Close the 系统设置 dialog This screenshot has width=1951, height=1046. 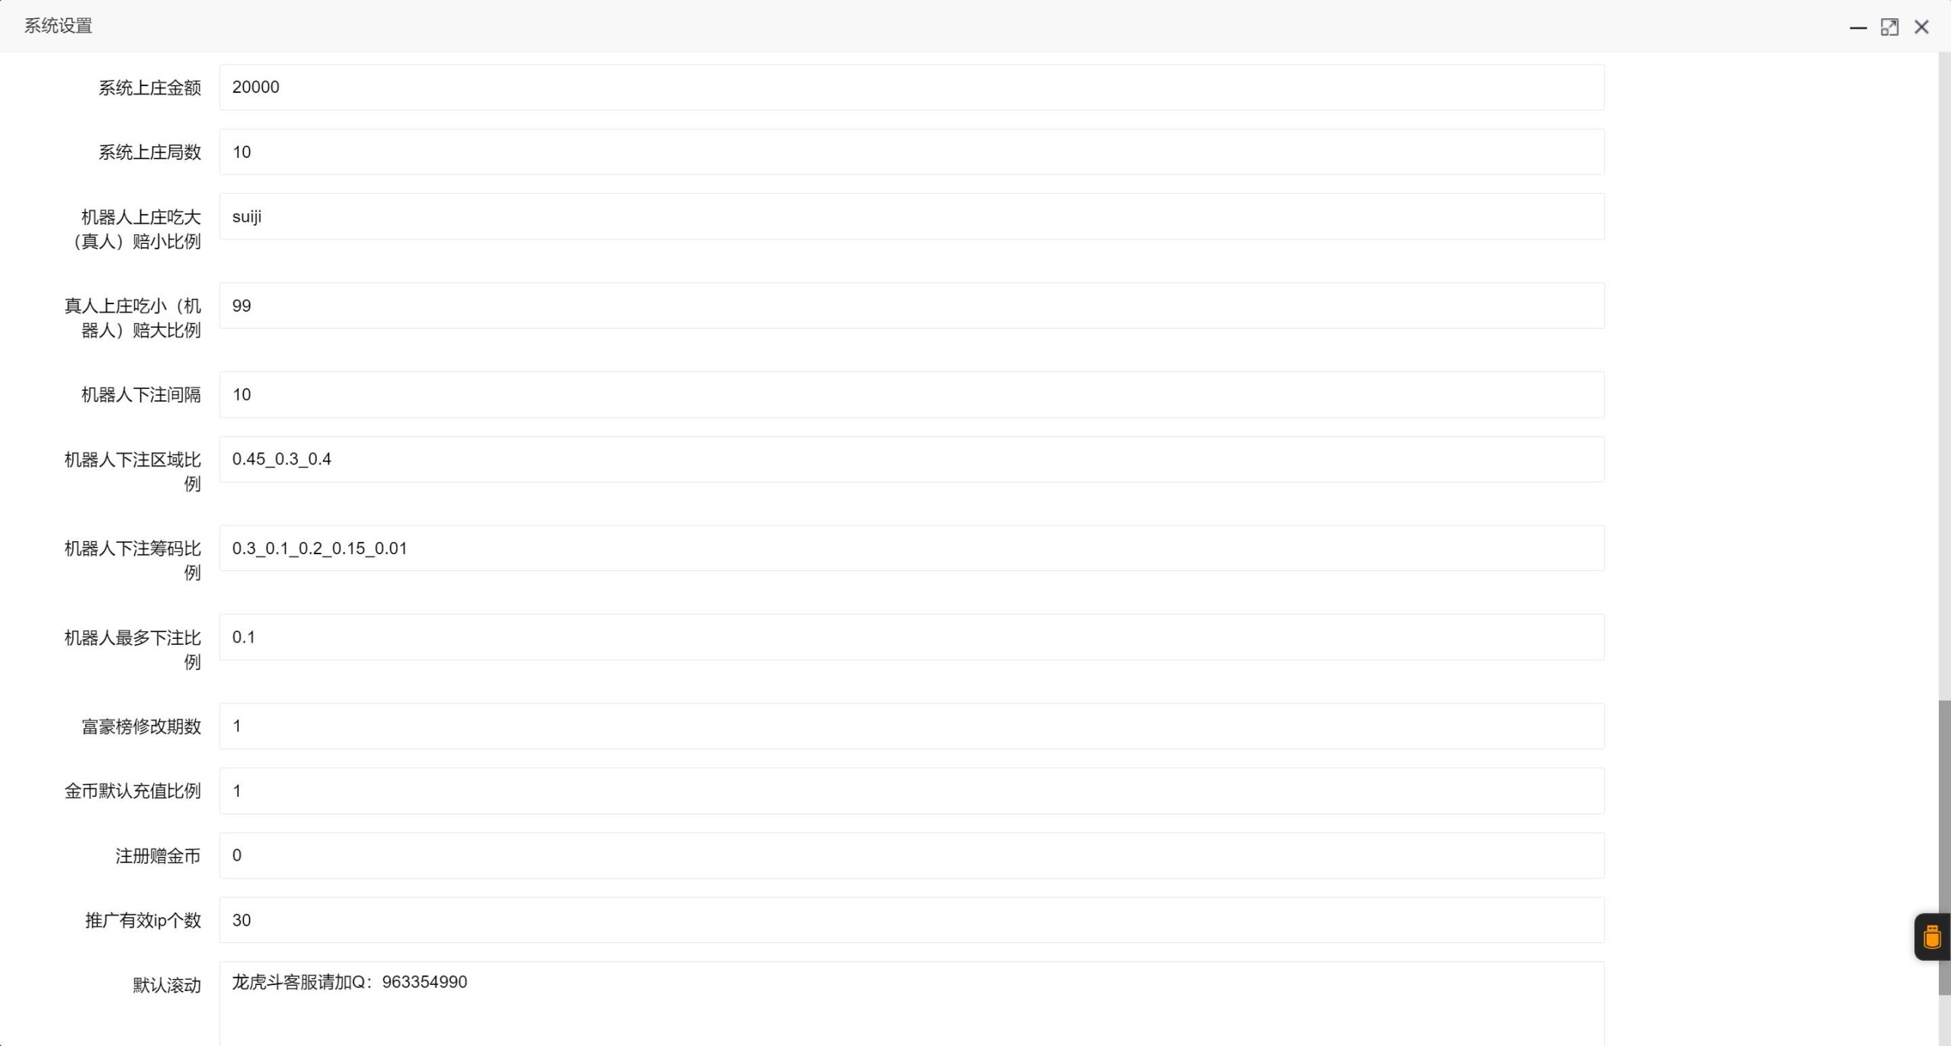[x=1921, y=27]
